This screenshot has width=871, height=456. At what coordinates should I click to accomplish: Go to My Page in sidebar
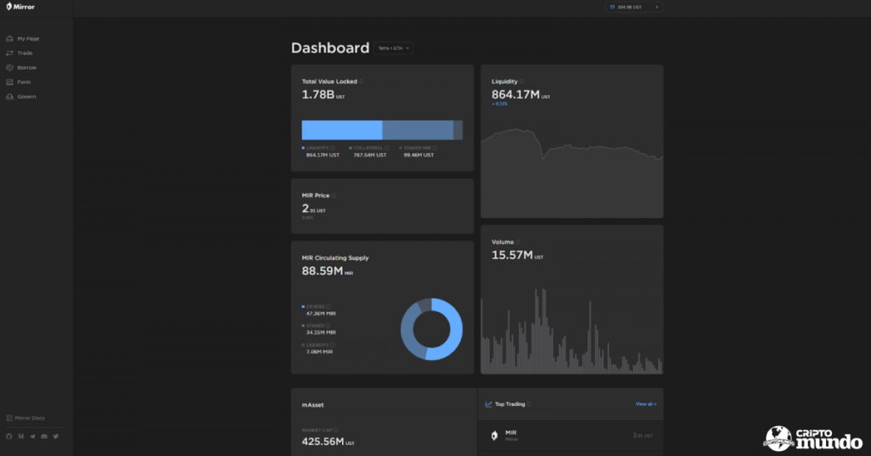pos(28,38)
